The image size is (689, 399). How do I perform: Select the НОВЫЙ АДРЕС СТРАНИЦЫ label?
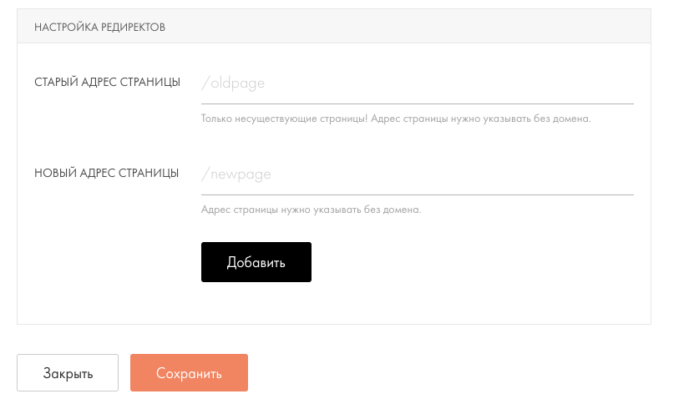coord(106,173)
